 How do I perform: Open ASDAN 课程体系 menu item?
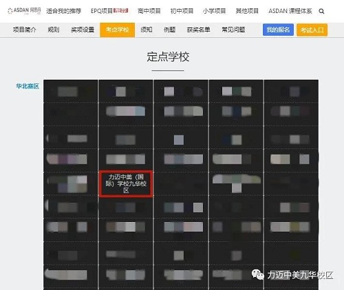pyautogui.click(x=290, y=11)
